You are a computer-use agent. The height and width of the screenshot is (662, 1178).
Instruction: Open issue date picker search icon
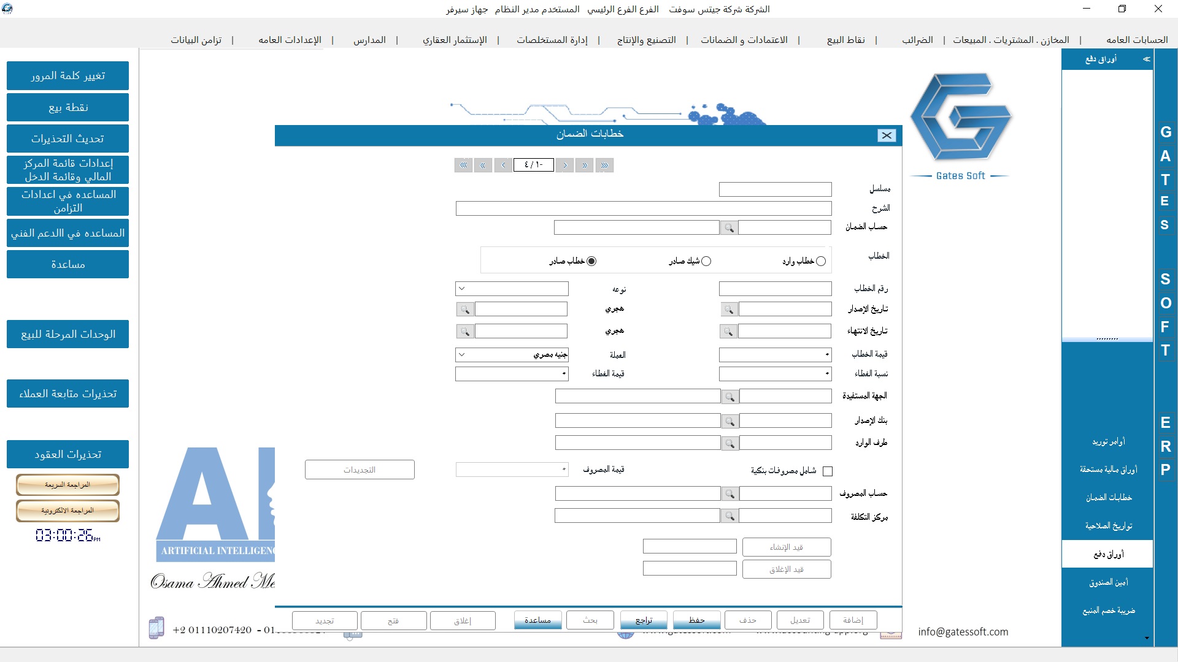click(x=729, y=310)
